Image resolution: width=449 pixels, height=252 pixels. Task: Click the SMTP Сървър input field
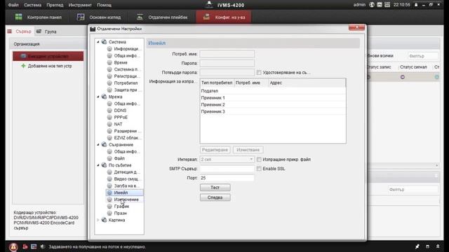click(x=227, y=169)
